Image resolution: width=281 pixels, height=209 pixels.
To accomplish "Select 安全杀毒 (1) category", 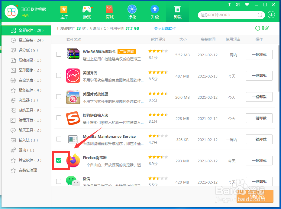I will coord(26,80).
